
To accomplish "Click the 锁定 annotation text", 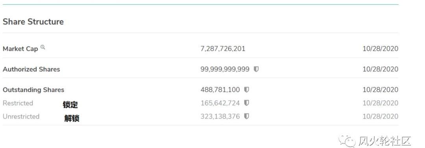I will click(x=70, y=105).
